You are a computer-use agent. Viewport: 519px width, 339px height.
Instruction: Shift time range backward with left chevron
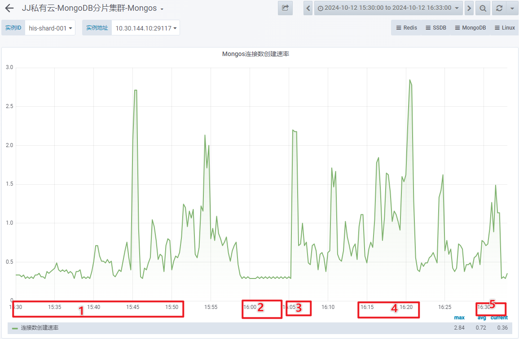(308, 8)
